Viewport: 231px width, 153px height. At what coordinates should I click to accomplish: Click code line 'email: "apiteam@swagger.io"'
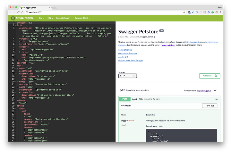pyautogui.click(x=38, y=50)
